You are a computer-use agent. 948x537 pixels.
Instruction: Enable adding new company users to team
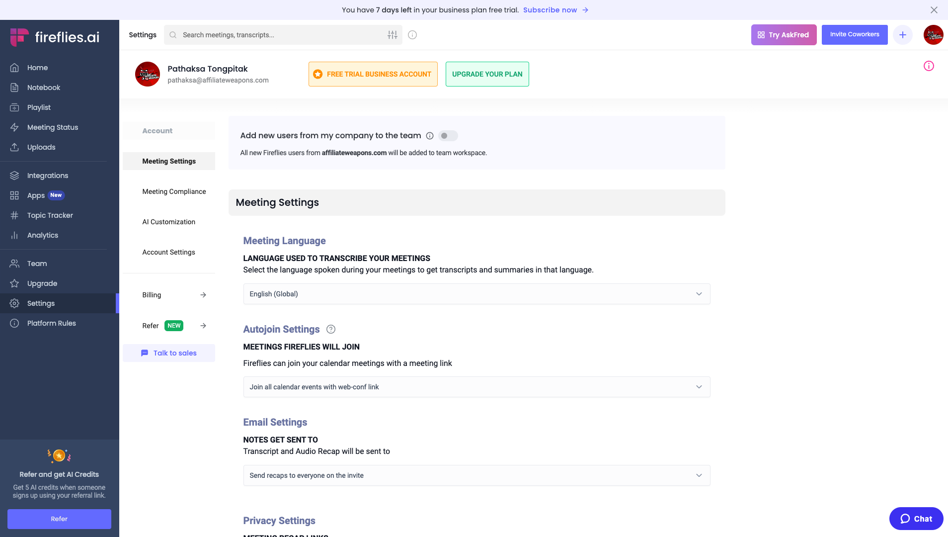[x=448, y=136]
